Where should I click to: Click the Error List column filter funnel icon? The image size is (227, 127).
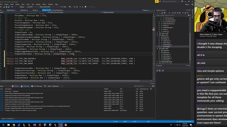coord(151,89)
